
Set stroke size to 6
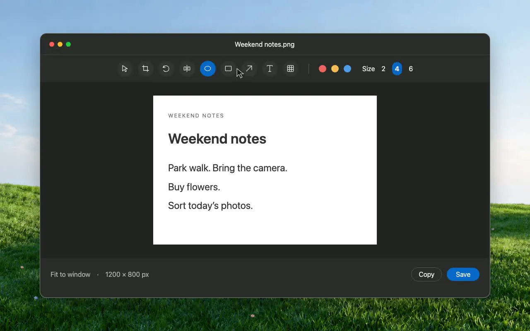pos(411,69)
